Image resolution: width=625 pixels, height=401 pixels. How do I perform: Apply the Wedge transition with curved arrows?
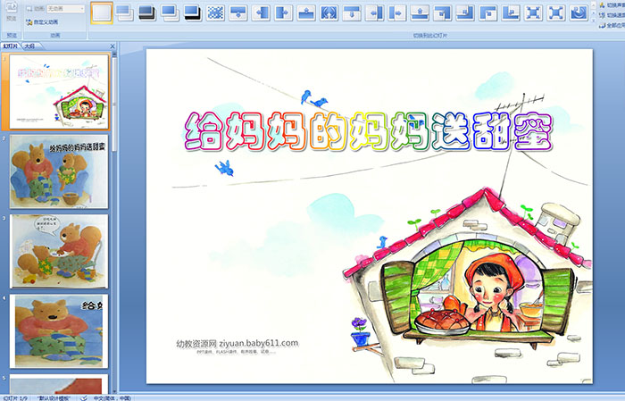tap(329, 13)
